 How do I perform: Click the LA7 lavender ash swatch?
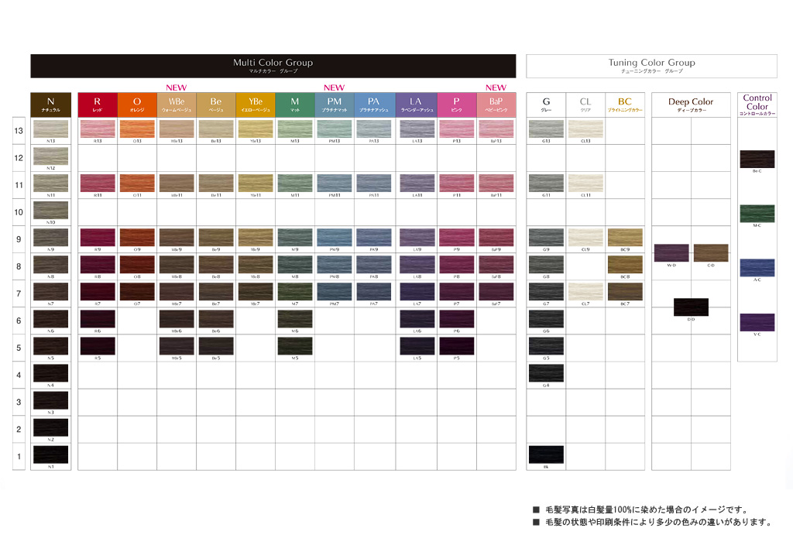click(416, 291)
